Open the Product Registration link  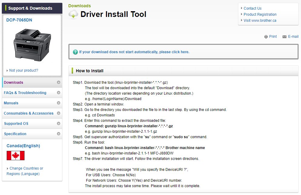tap(260, 15)
